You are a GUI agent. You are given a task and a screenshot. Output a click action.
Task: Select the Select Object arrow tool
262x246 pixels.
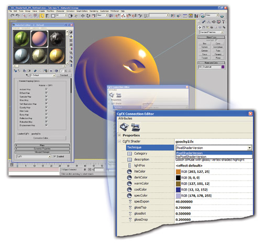click(42, 16)
